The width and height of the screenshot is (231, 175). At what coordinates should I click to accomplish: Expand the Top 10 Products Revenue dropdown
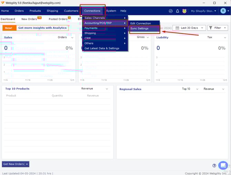(107, 89)
